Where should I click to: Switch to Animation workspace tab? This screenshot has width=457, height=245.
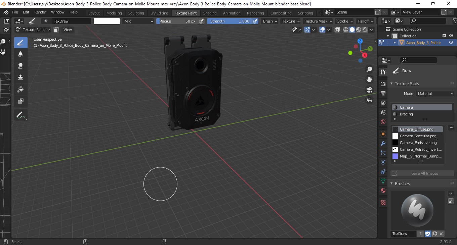point(232,13)
